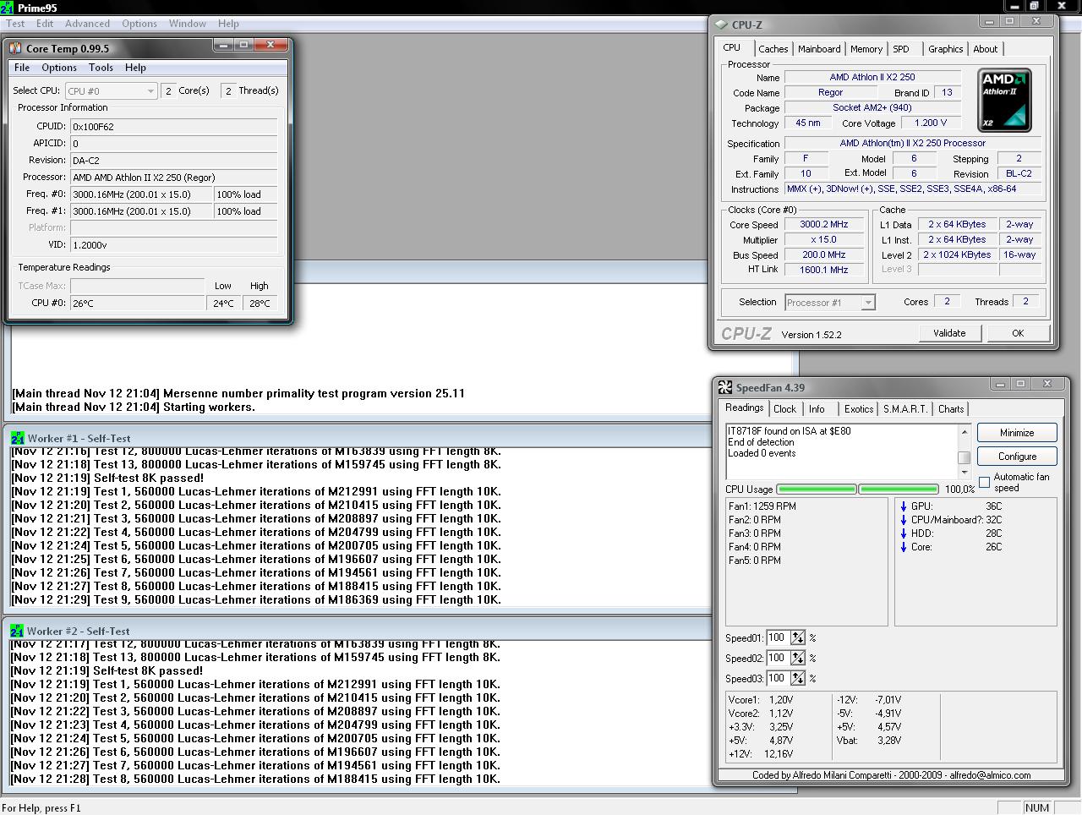Switch to the SPD tab in CPU-Z
This screenshot has height=815, width=1082.
(x=901, y=49)
